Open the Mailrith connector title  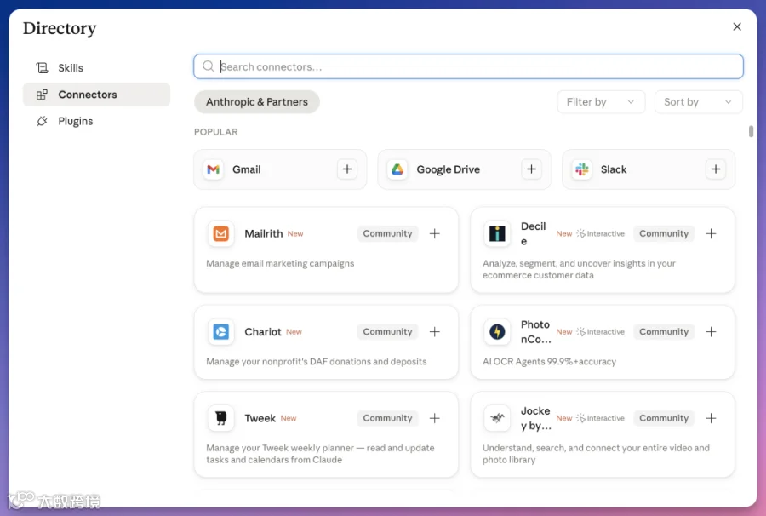pyautogui.click(x=263, y=233)
